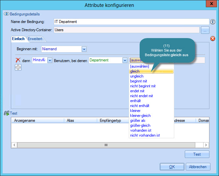Image resolution: width=219 pixels, height=176 pixels.
Task: Click the Bedingungsdetails section icon
Action: 7,14
